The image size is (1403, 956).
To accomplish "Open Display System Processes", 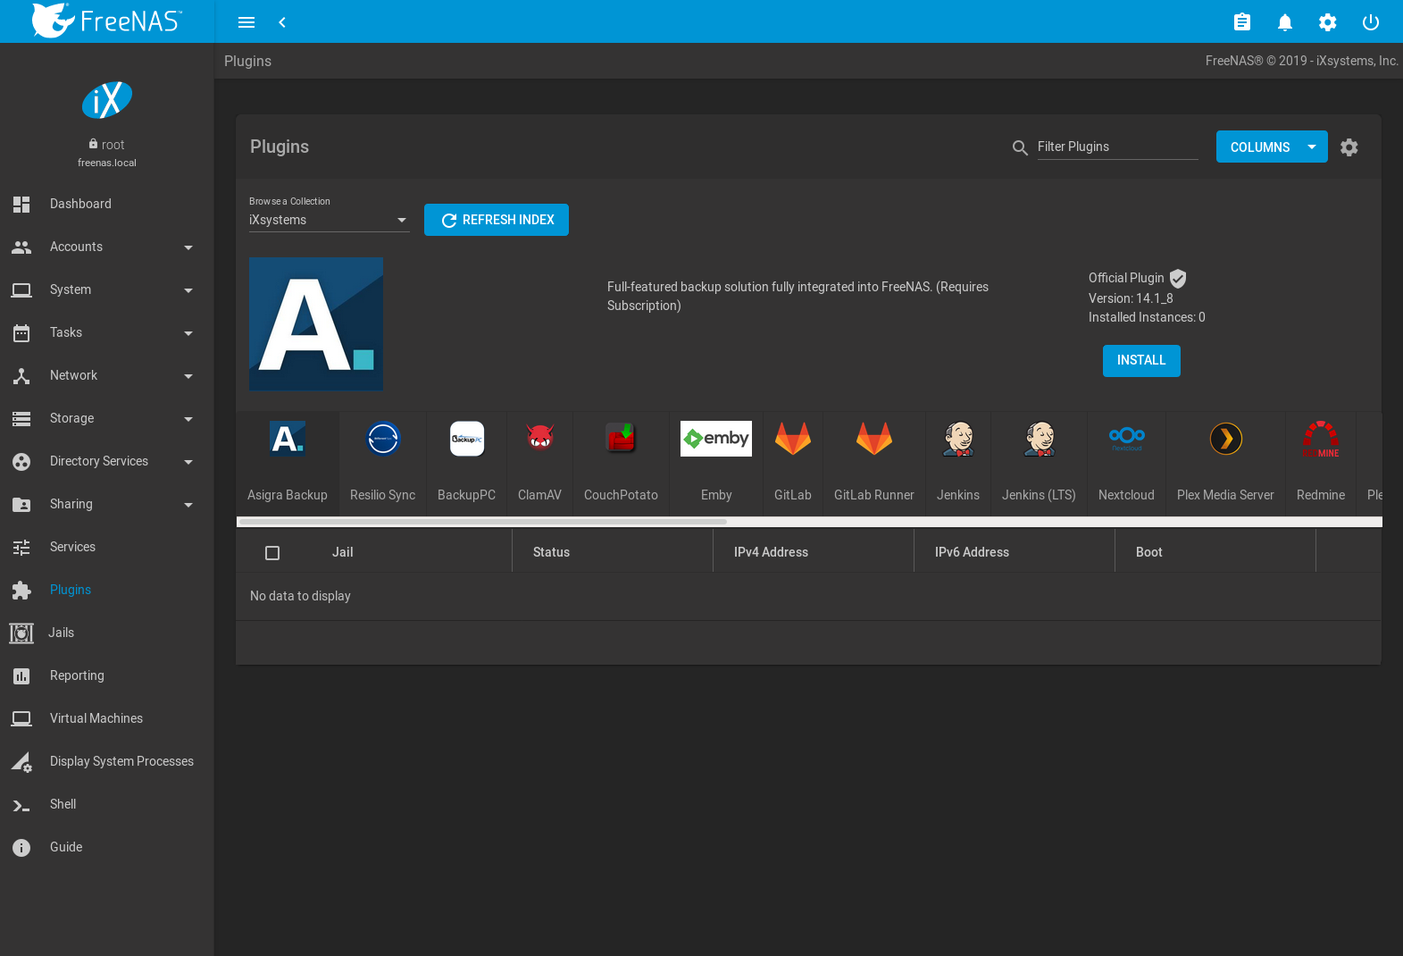I will click(x=107, y=761).
